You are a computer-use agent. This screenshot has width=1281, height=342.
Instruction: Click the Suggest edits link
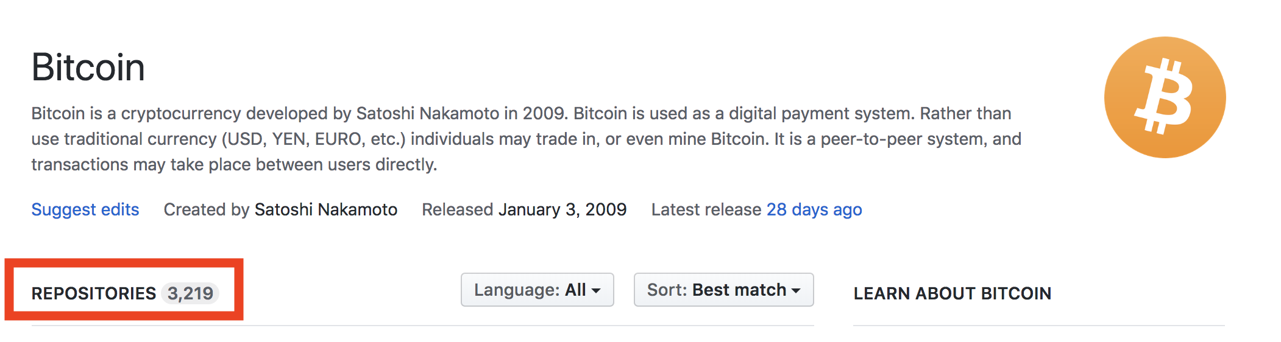pos(85,209)
